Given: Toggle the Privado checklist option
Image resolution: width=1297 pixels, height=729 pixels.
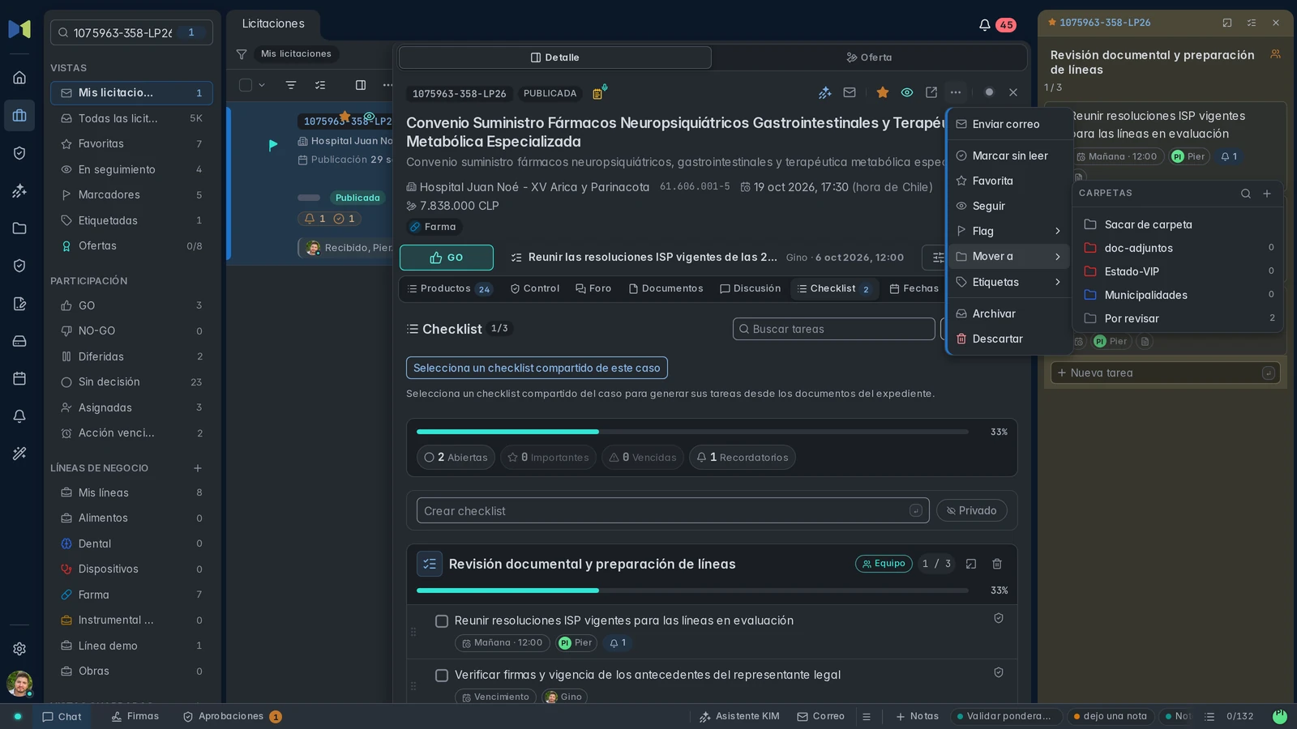Looking at the screenshot, I should tap(972, 511).
